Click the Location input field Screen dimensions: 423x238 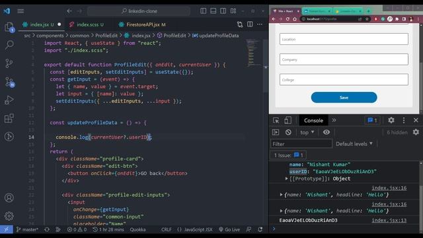344,39
